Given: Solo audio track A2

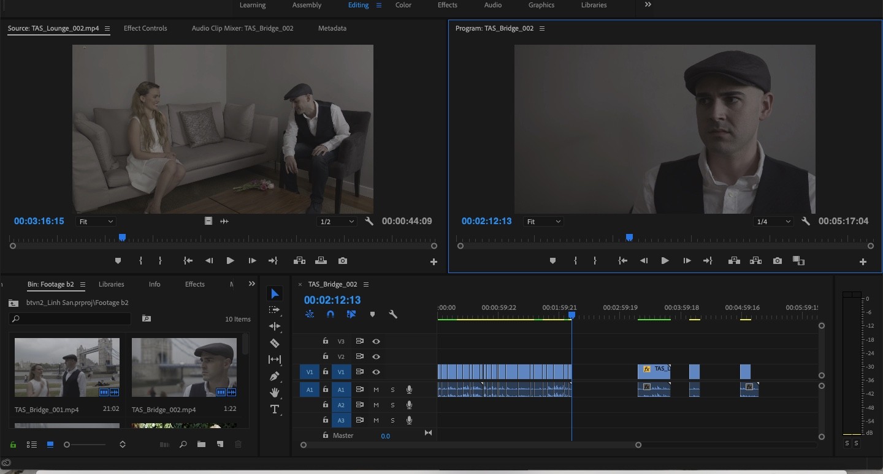Looking at the screenshot, I should coord(392,405).
